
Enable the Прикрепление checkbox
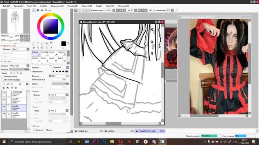[3, 77]
